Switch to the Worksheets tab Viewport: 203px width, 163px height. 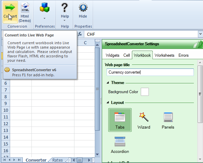(164, 55)
